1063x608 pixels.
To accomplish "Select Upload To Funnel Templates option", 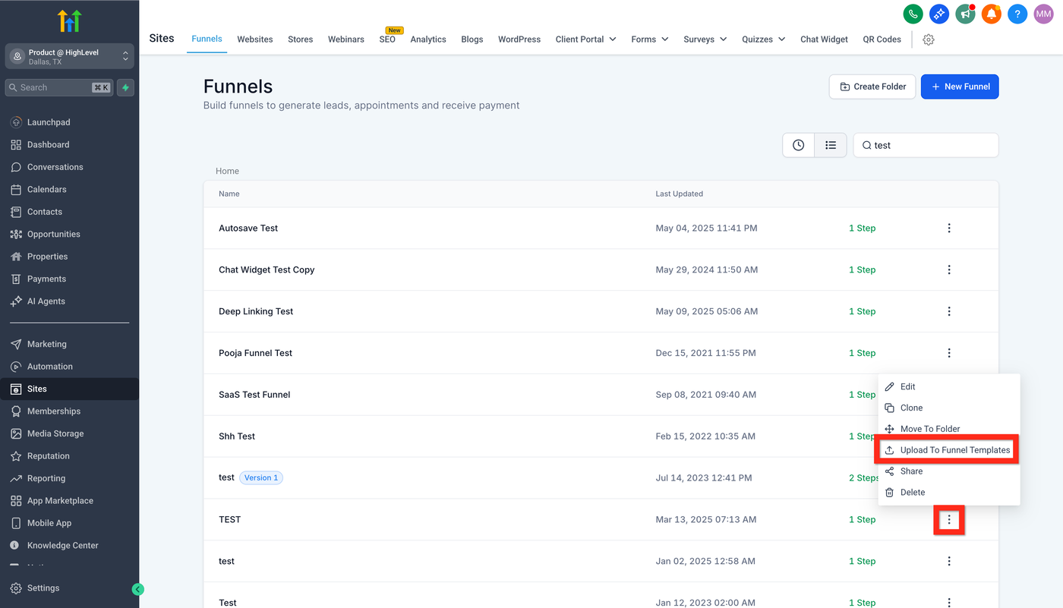I will coord(948,450).
